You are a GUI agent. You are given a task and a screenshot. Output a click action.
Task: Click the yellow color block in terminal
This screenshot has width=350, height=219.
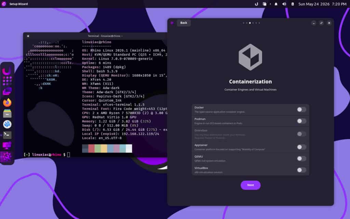tap(104, 149)
